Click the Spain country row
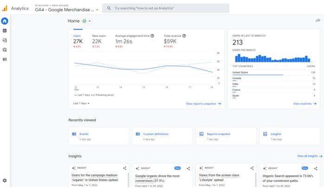 pos(274,96)
